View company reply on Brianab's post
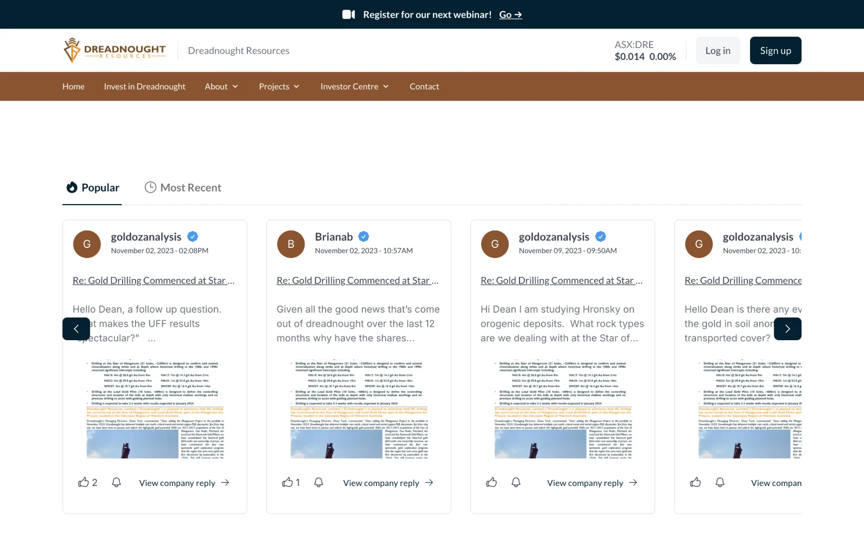 coord(388,483)
